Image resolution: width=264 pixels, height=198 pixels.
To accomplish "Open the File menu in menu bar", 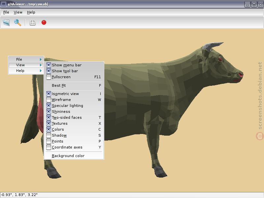I will [x=6, y=12].
